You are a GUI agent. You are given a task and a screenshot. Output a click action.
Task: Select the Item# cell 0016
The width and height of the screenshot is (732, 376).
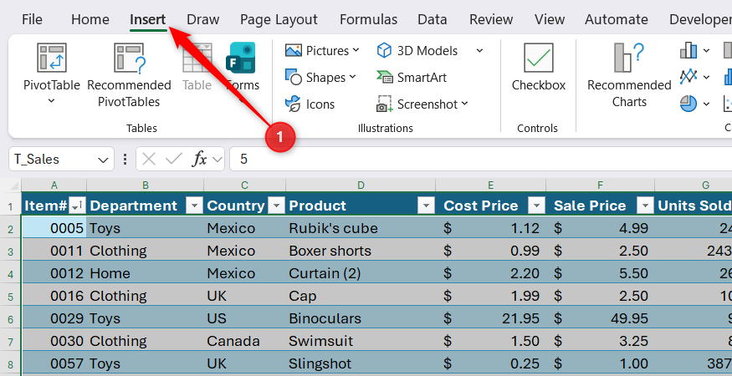click(54, 296)
